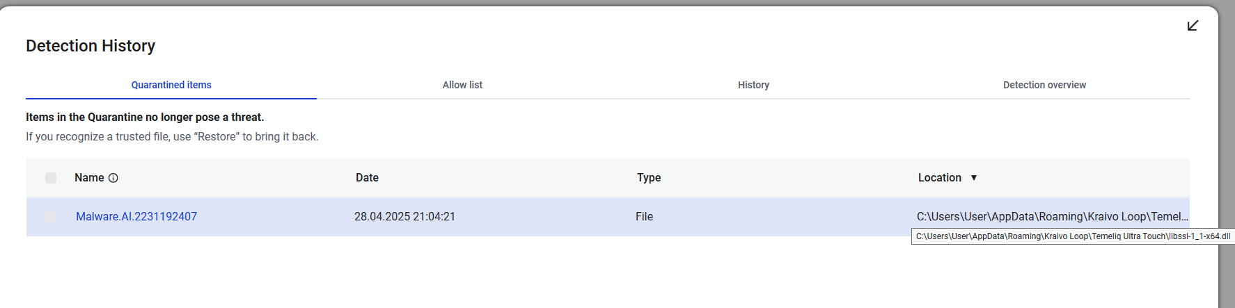
Task: Click the Detection History heading
Action: 91,46
